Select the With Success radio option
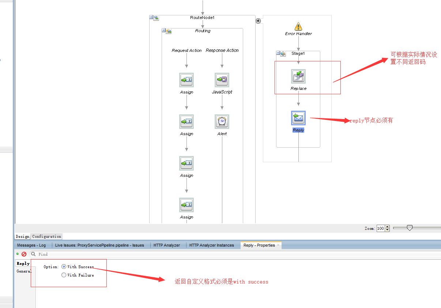 64,267
